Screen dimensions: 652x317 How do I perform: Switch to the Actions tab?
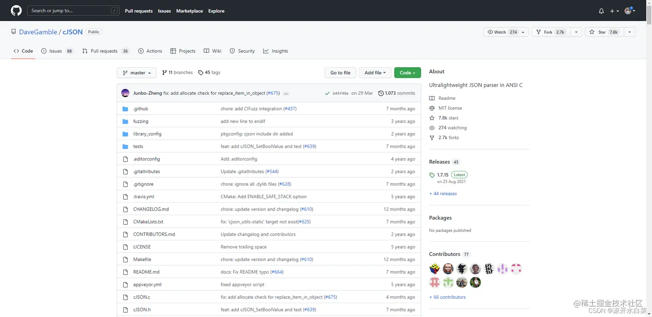(150, 51)
